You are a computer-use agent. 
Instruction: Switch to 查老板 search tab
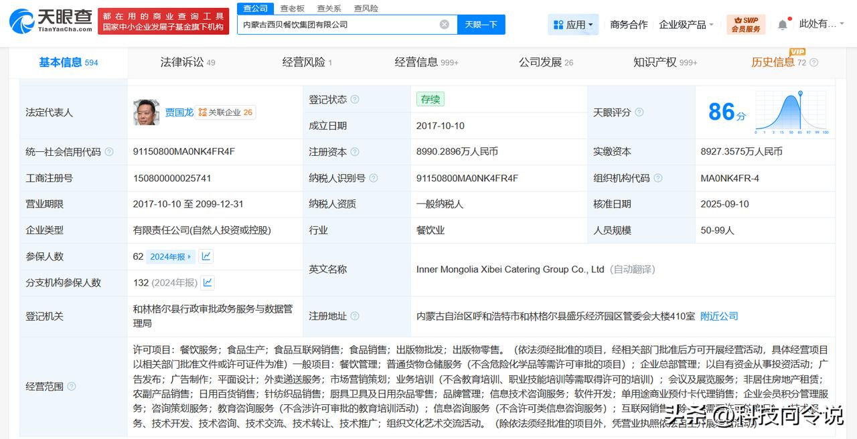point(293,8)
